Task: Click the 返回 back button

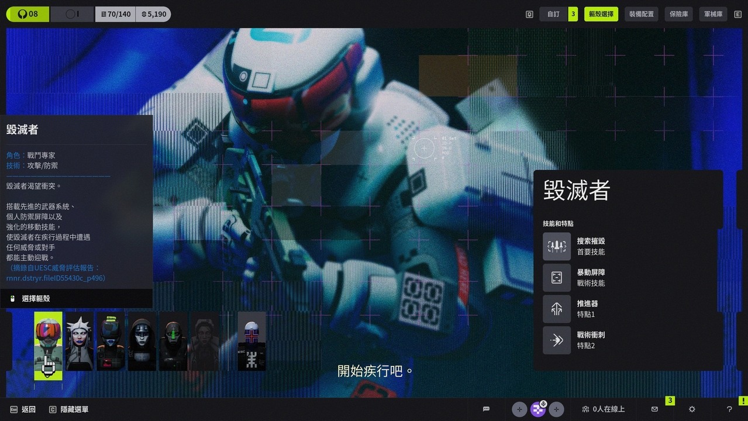Action: [23, 409]
